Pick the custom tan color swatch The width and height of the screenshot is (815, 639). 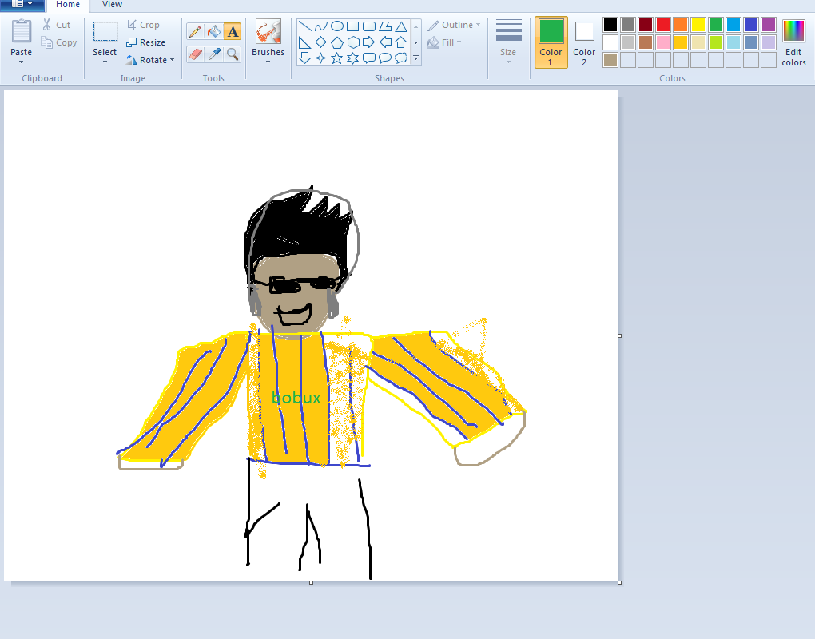[x=610, y=60]
